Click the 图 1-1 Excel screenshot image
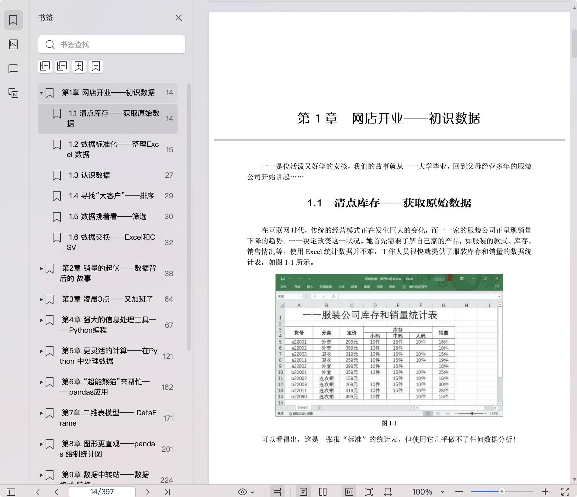 pyautogui.click(x=389, y=345)
